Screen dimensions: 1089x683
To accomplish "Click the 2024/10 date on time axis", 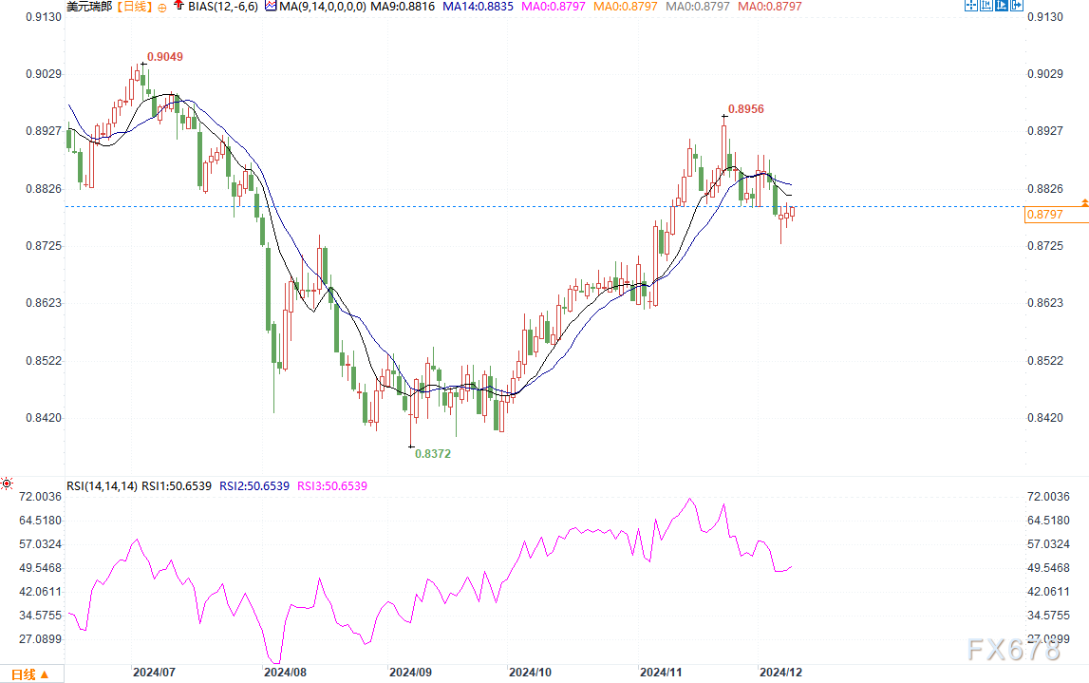I will click(x=530, y=672).
